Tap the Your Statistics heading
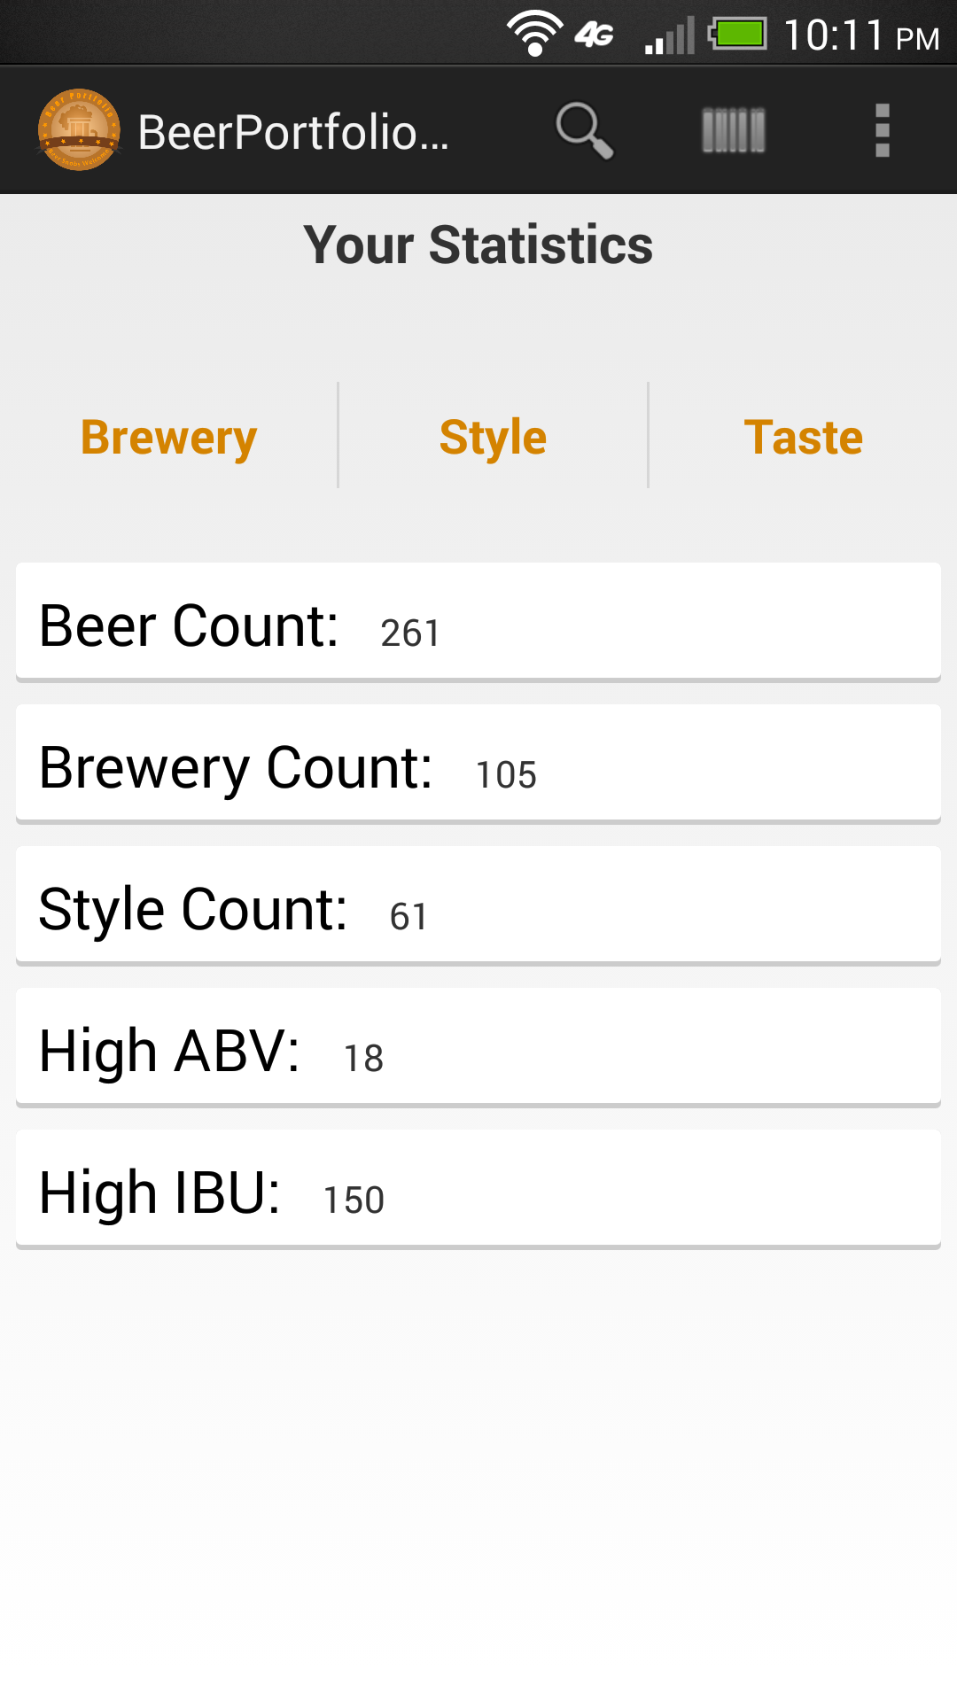The width and height of the screenshot is (957, 1701). point(478,245)
